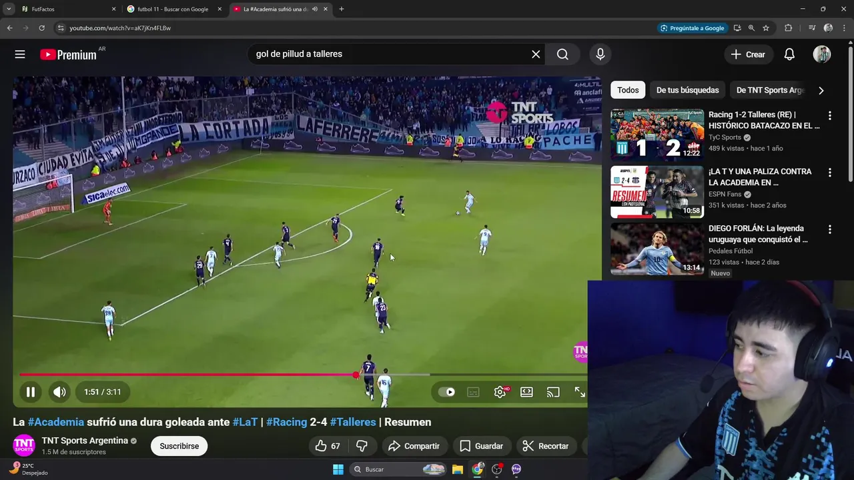854x480 pixels.
Task: Switch to theater mode view
Action: click(x=526, y=392)
